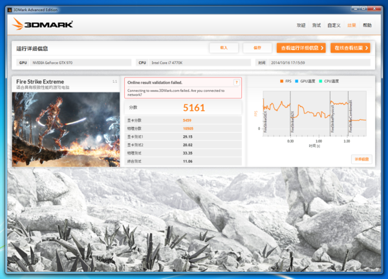Click the 分数 label beside the main score
The width and height of the screenshot is (388, 279).
tap(133, 107)
